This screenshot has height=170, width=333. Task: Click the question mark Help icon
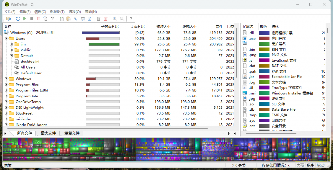pos(131,18)
